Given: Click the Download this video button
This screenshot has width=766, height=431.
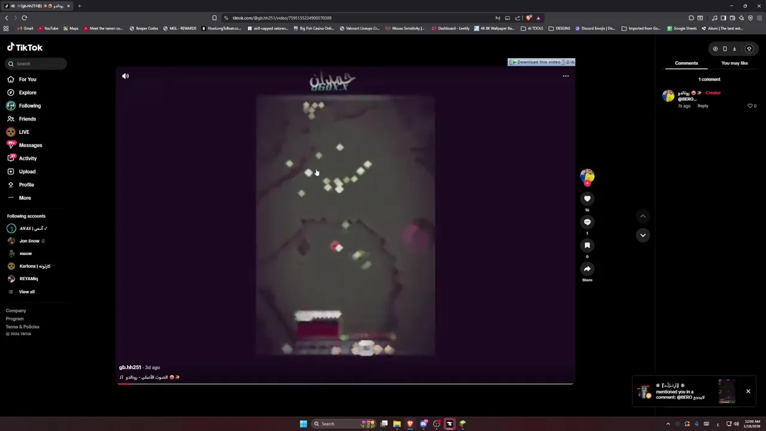Looking at the screenshot, I should point(536,62).
